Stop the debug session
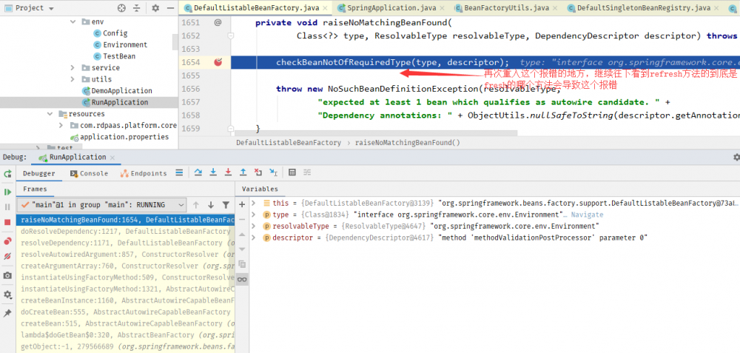Screen dimensions: 740x353 click(7, 222)
